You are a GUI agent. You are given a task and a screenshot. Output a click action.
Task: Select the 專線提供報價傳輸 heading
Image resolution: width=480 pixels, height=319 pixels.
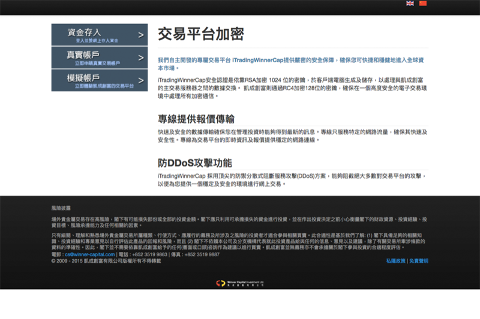click(x=196, y=119)
